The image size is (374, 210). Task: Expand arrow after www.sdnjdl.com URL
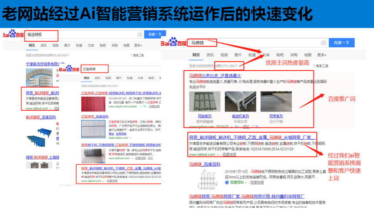point(141,107)
